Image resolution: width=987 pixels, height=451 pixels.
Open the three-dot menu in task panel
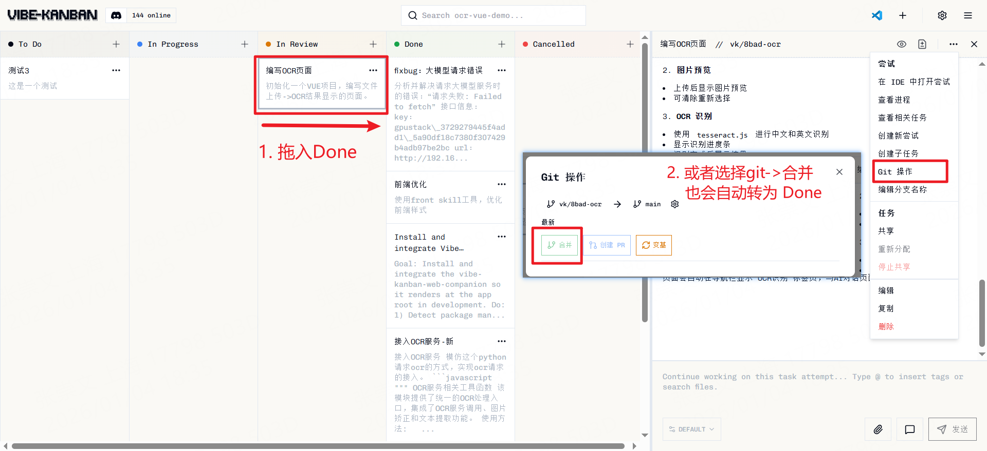pos(954,44)
